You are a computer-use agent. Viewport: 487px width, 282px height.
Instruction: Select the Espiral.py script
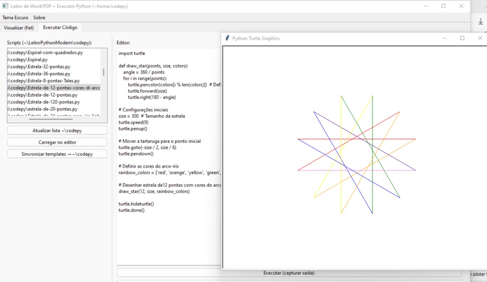[x=54, y=59]
